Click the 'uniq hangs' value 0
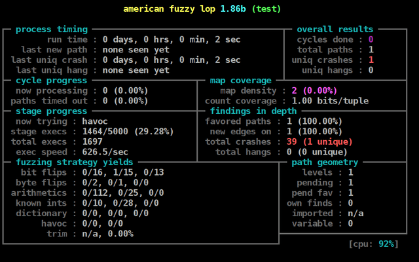The height and width of the screenshot is (262, 419). coord(371,70)
